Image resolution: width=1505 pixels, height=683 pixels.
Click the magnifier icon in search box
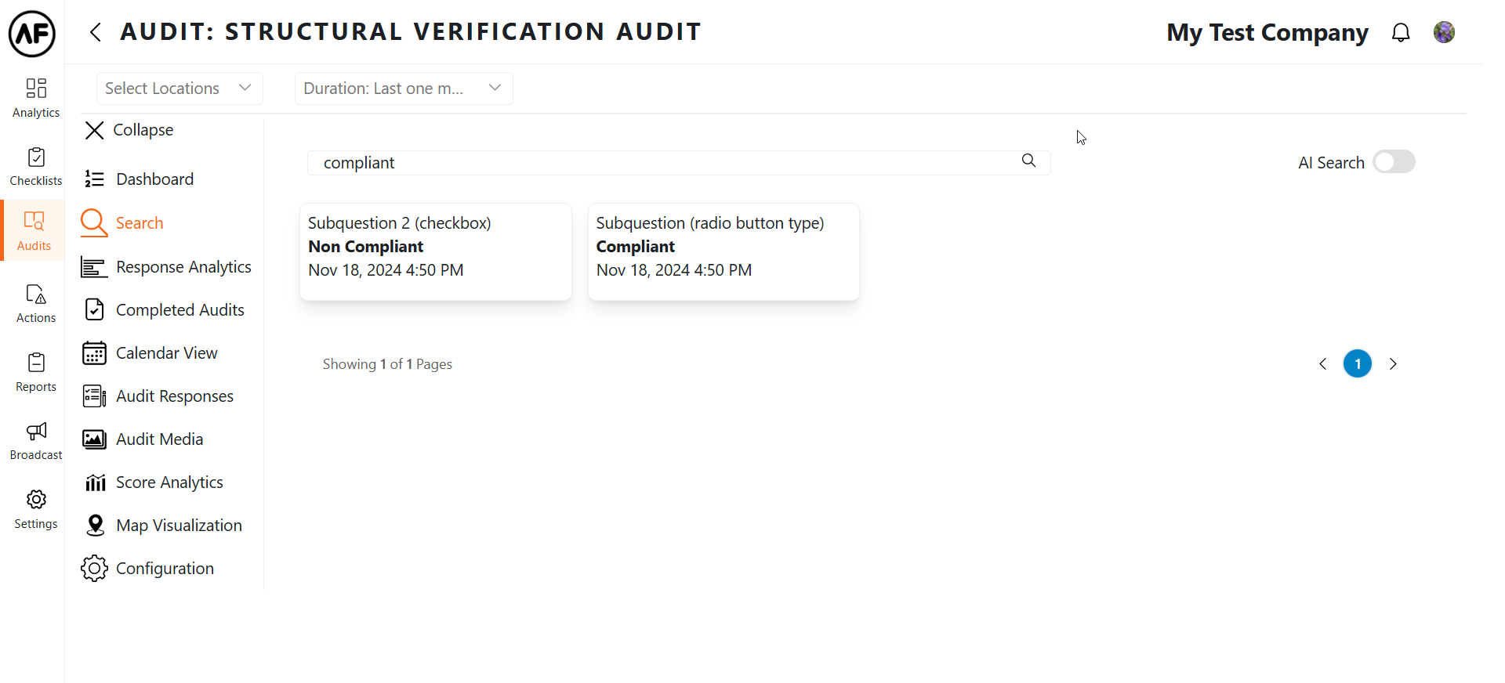click(x=1028, y=161)
